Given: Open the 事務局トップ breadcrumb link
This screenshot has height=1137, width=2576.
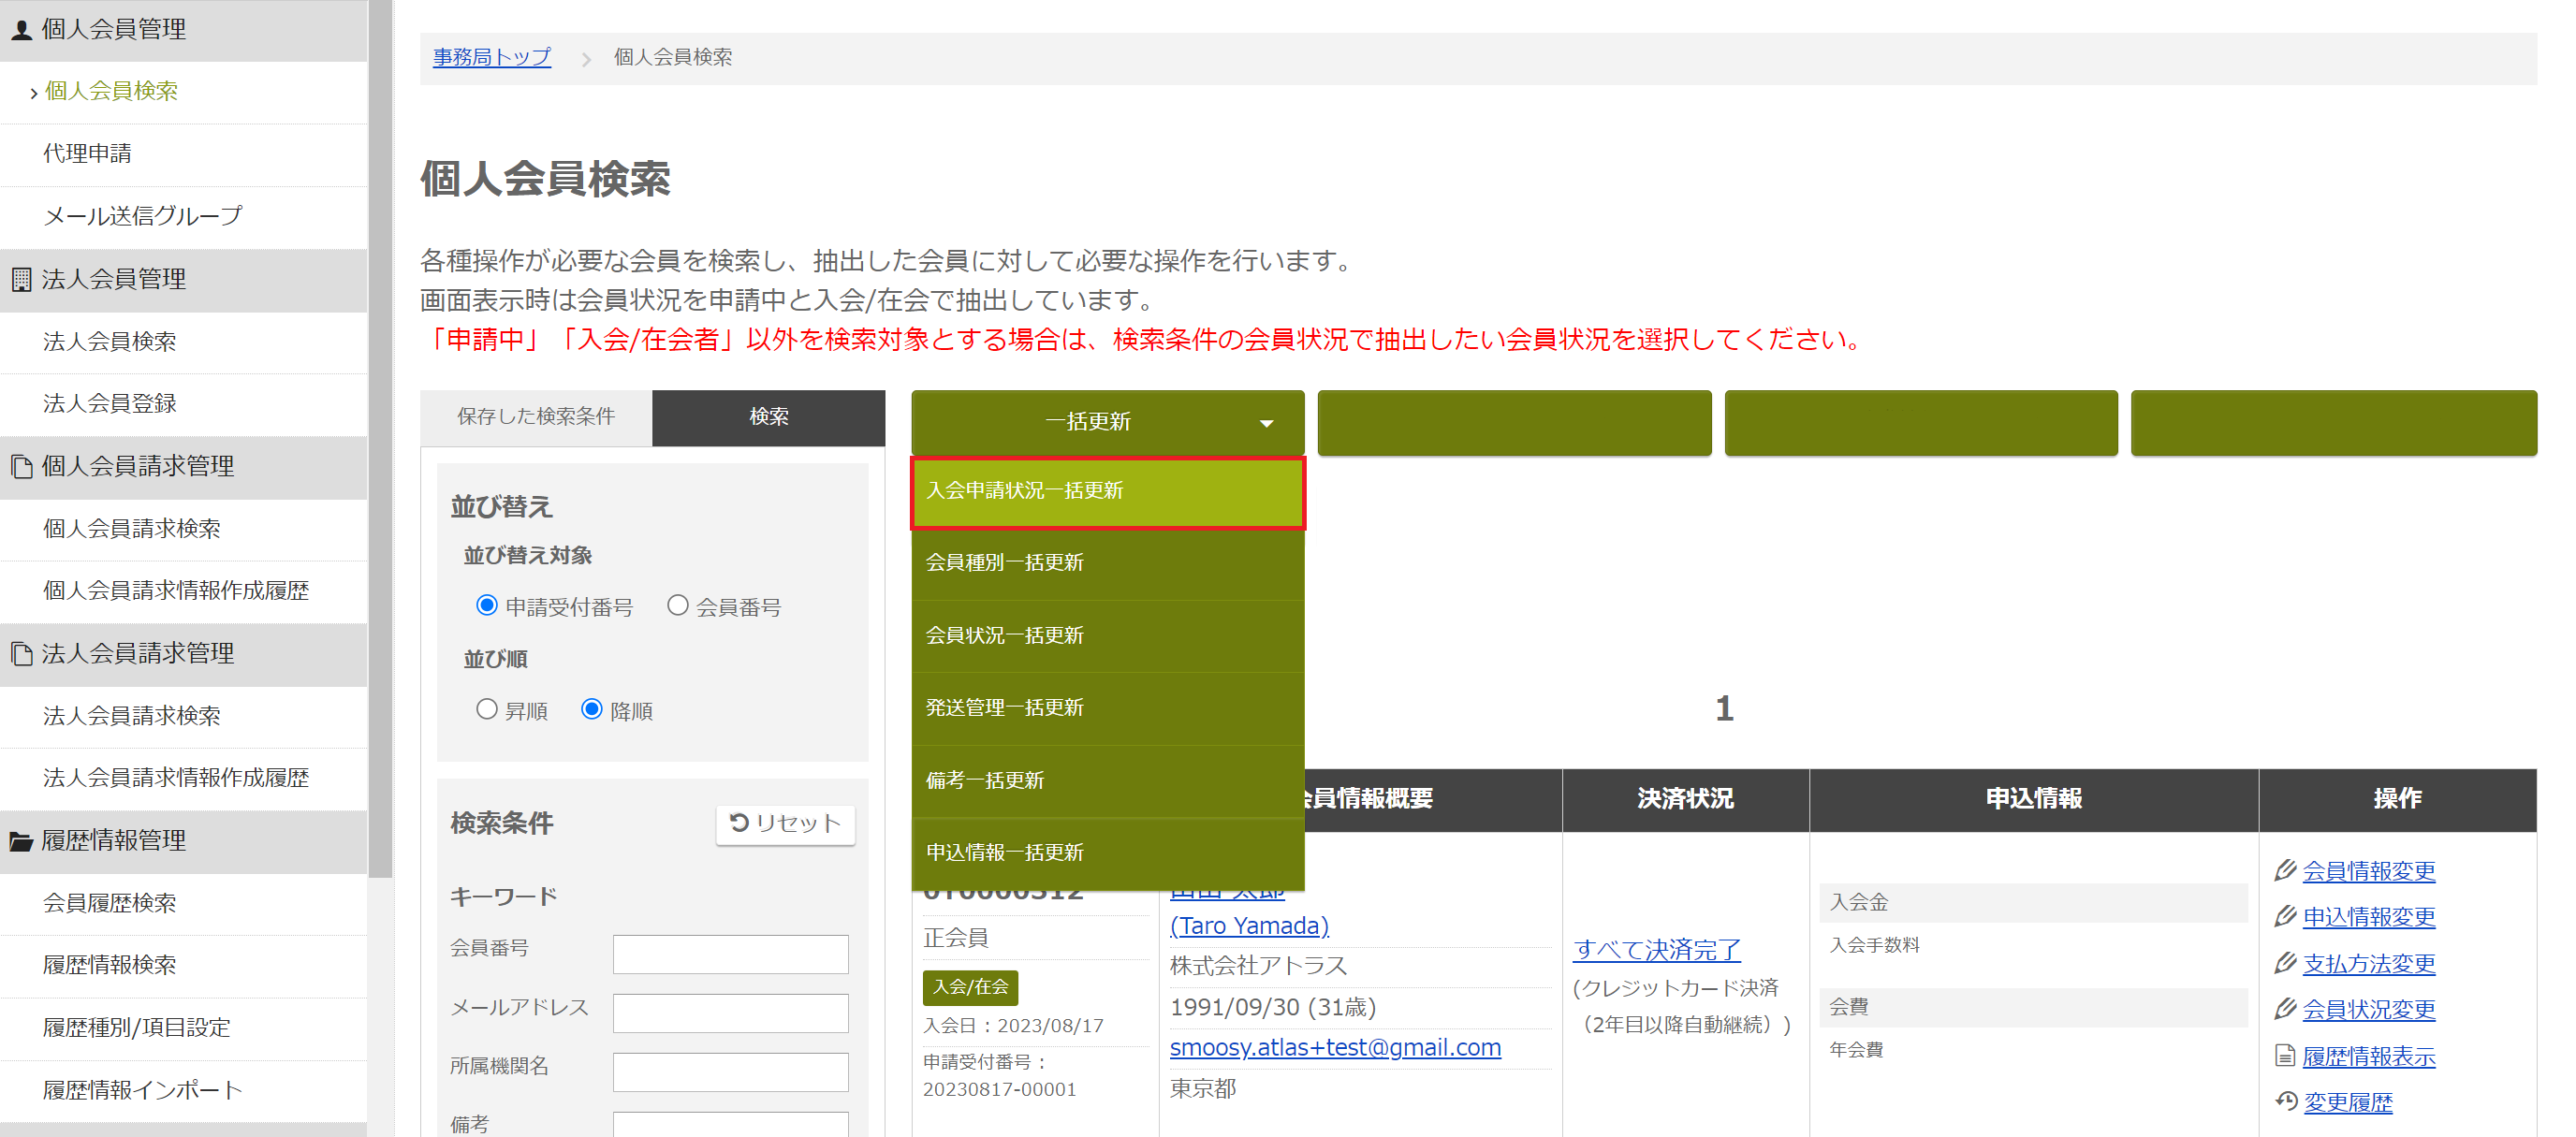Looking at the screenshot, I should tap(492, 58).
